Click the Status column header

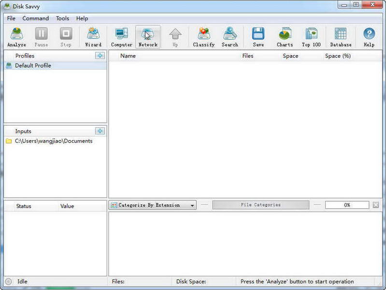coord(24,206)
